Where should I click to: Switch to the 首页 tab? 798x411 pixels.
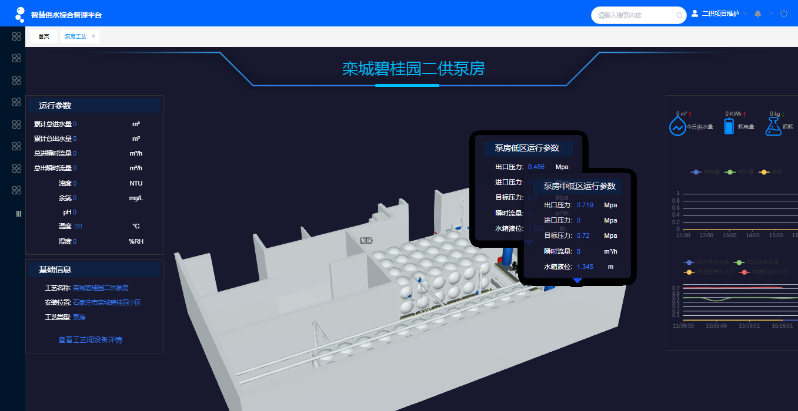44,36
